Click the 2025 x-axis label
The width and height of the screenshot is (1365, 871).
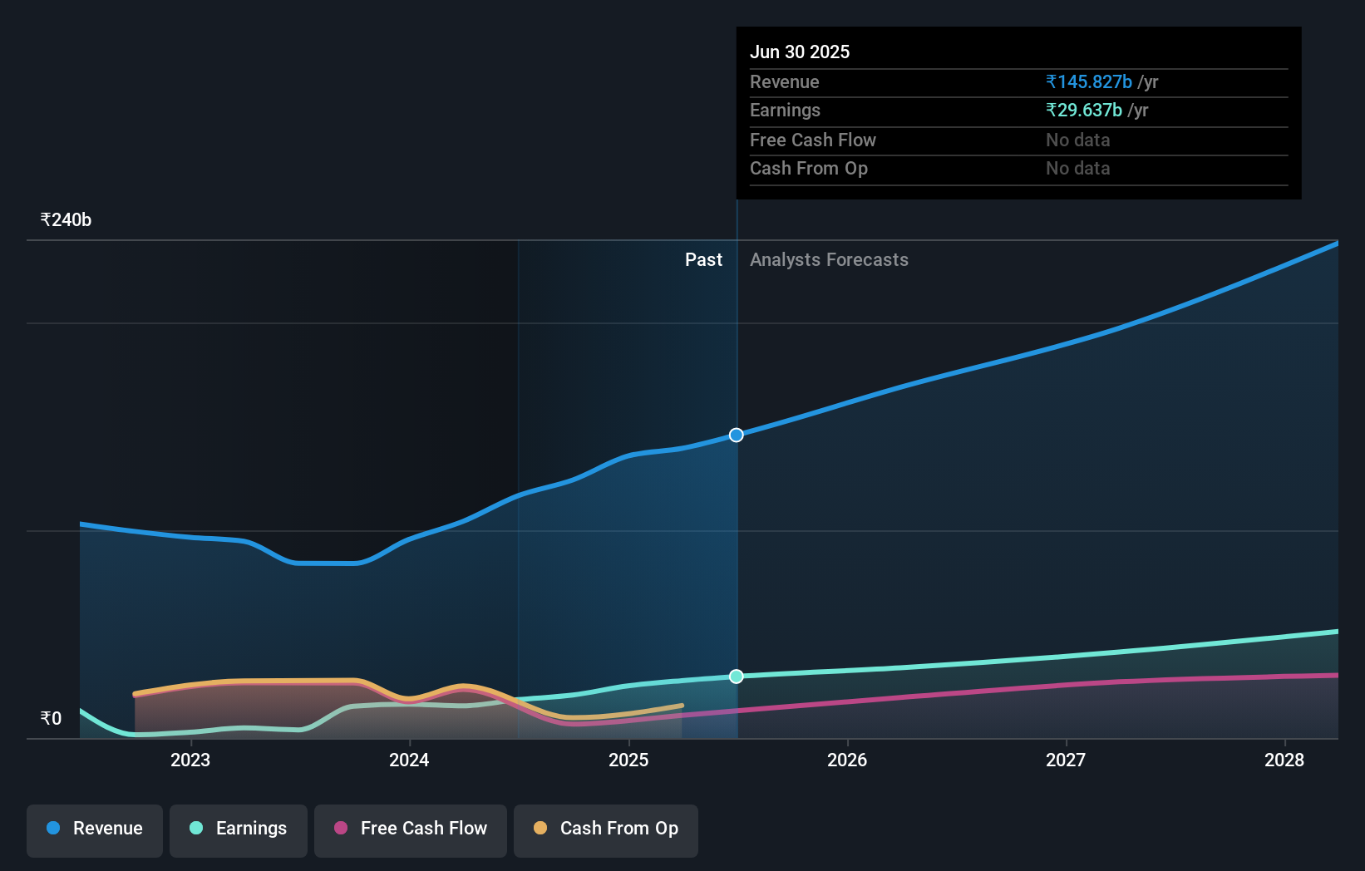(628, 760)
